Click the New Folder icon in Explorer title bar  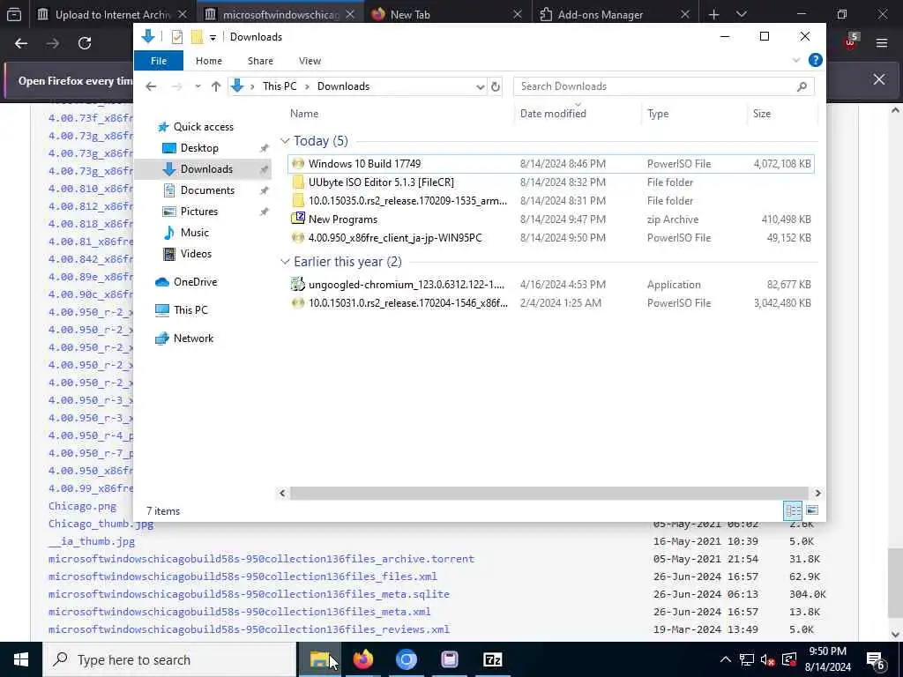(x=197, y=37)
